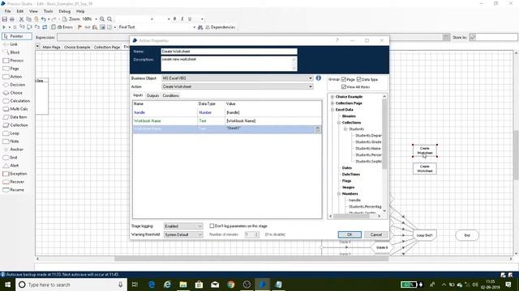
Task: Open the Business Object dropdown
Action: 311,78
